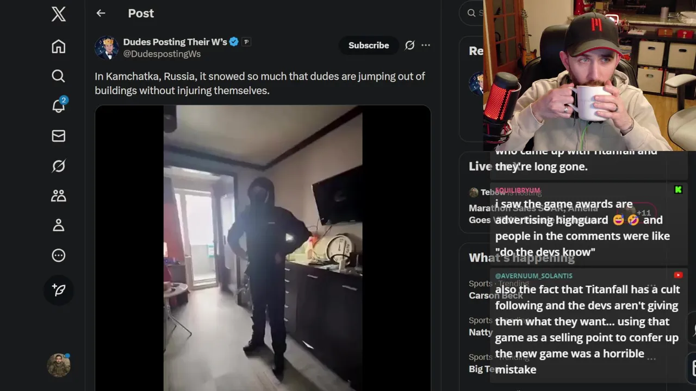
Task: Open Communities people icon
Action: 59,195
